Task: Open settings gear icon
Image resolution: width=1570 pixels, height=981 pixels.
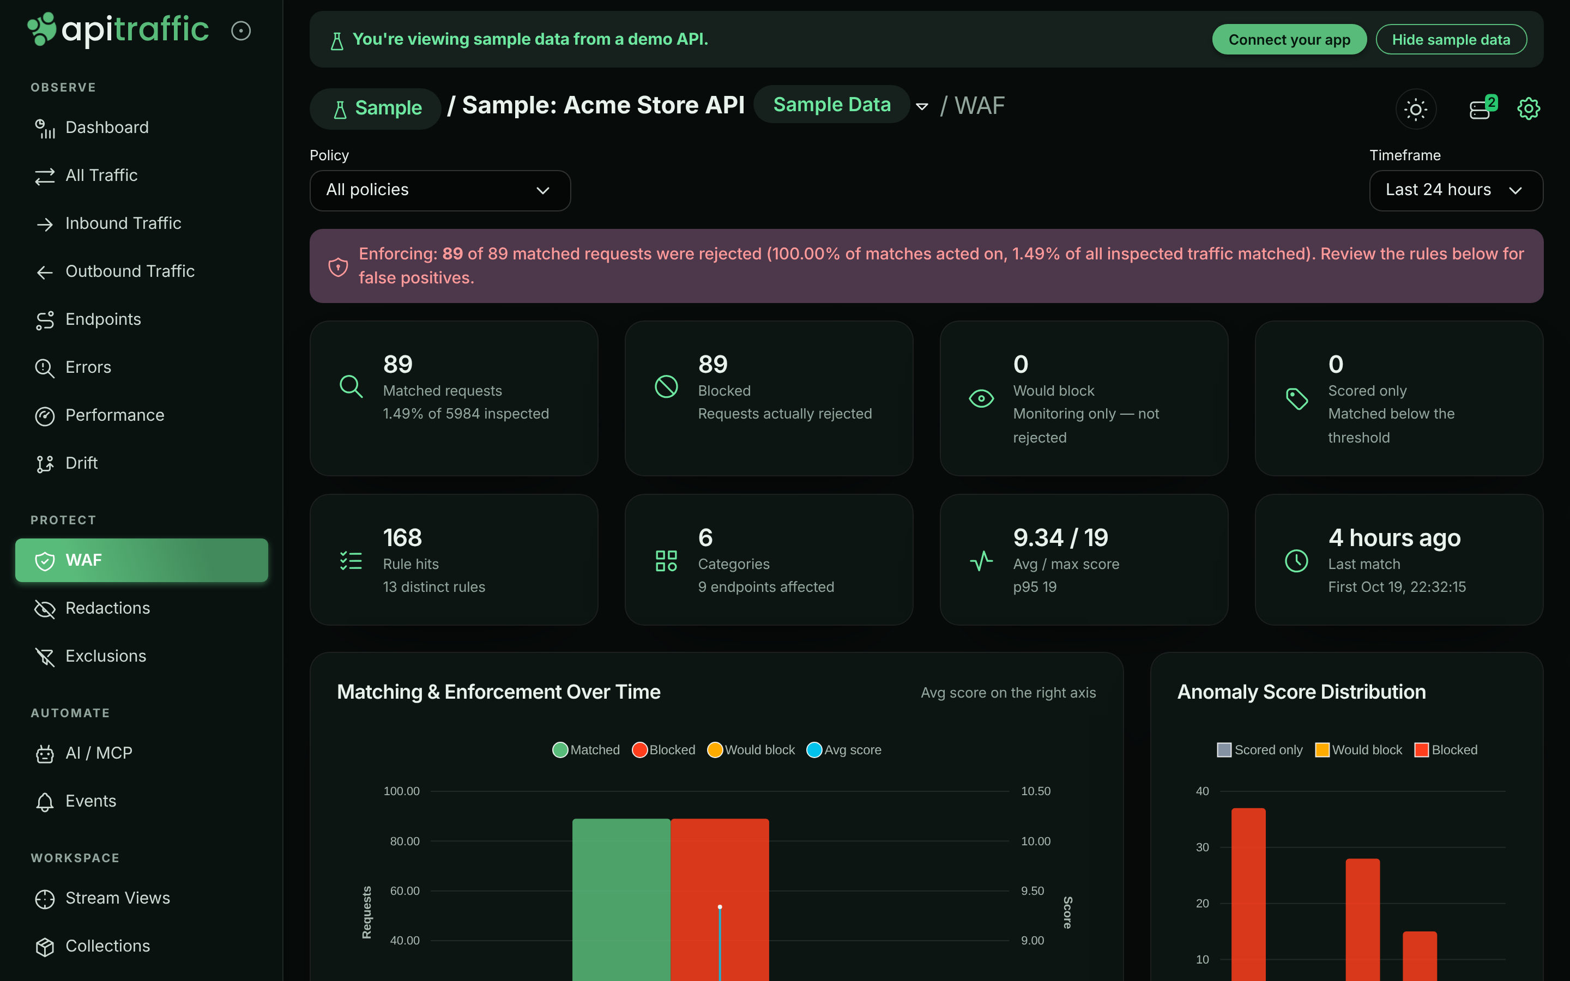Action: pos(1529,109)
